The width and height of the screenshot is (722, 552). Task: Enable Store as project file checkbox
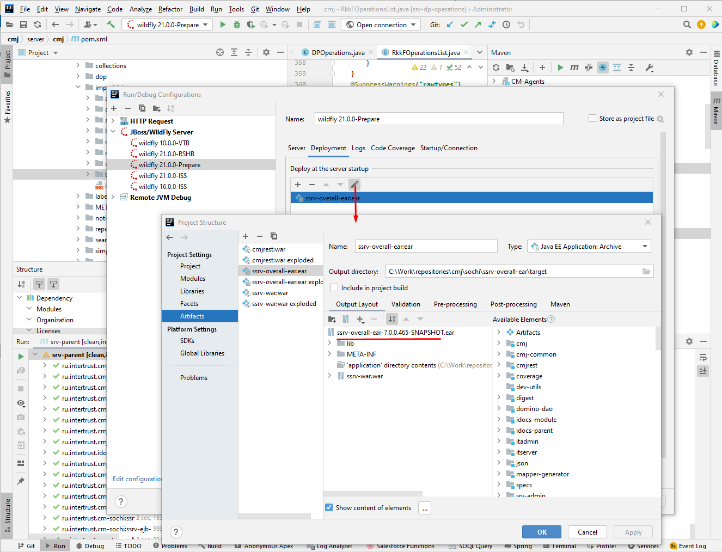[592, 118]
